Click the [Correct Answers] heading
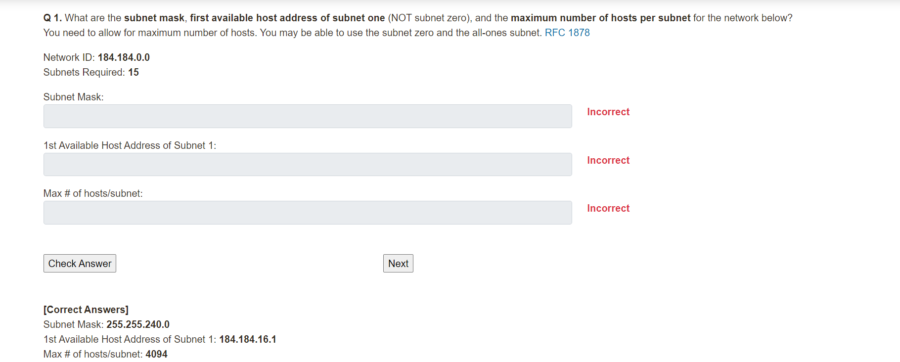 [86, 310]
